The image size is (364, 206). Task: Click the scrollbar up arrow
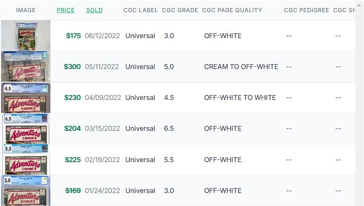(359, 5)
